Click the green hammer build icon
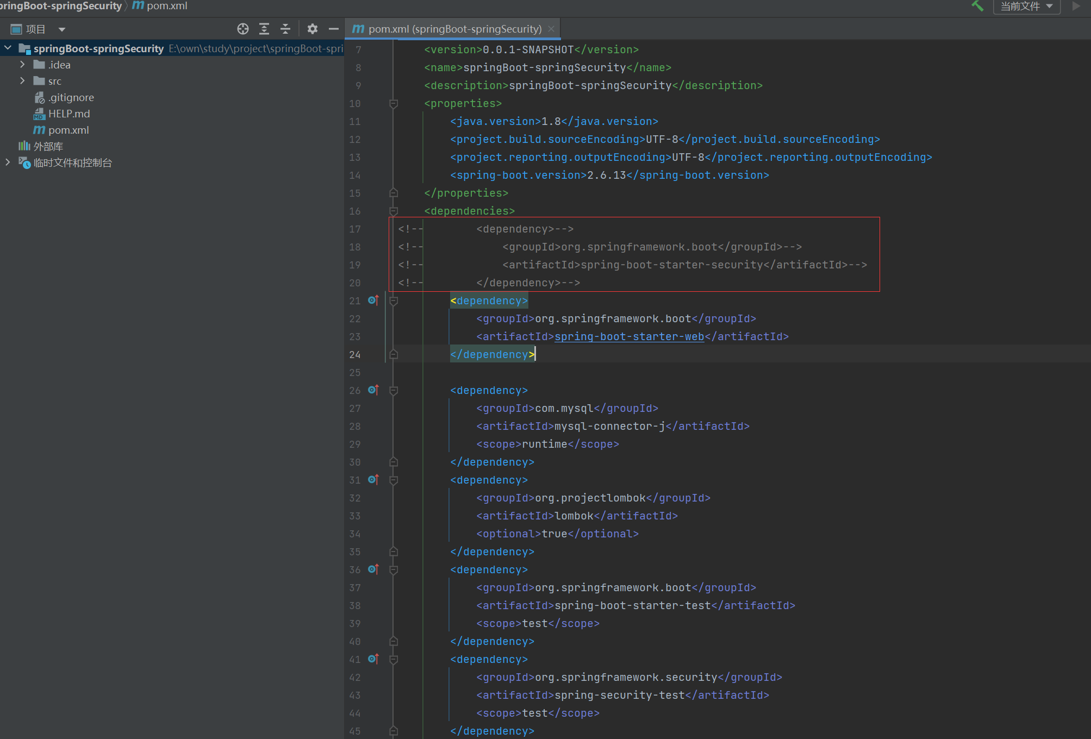The image size is (1091, 739). coord(977,6)
